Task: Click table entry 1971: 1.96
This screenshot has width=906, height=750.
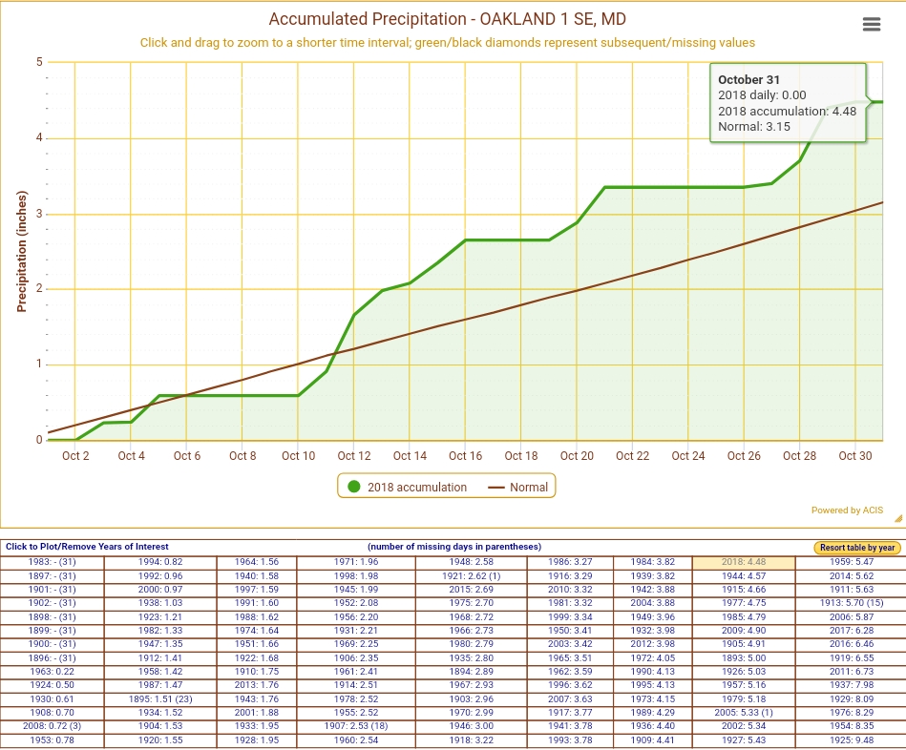Action: (356, 563)
